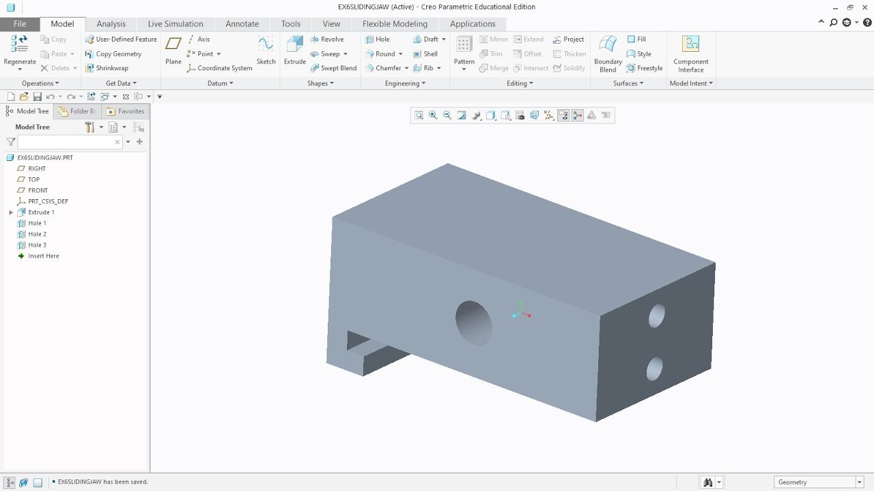The image size is (874, 491).
Task: Click the Shrinkwrap tool
Action: pyautogui.click(x=107, y=68)
